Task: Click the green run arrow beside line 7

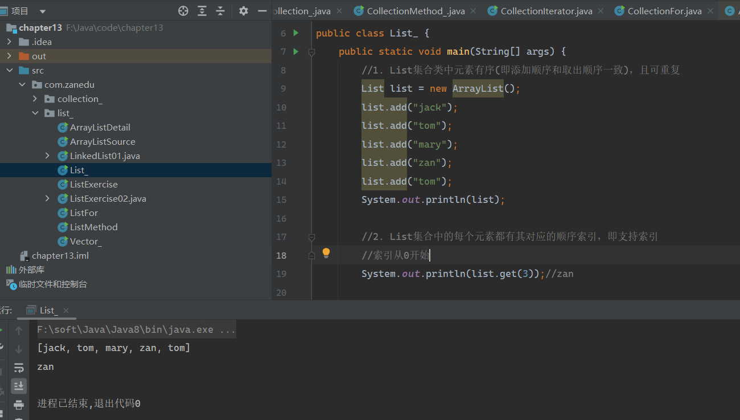Action: (x=295, y=51)
